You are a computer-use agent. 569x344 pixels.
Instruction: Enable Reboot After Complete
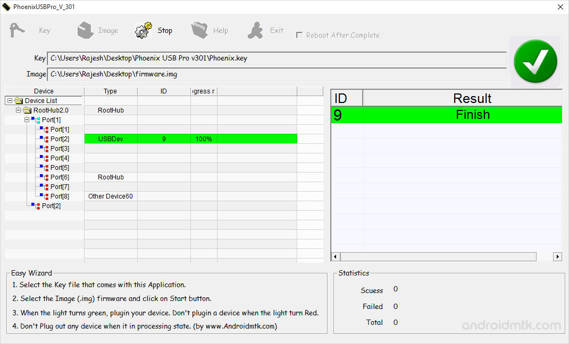click(299, 35)
